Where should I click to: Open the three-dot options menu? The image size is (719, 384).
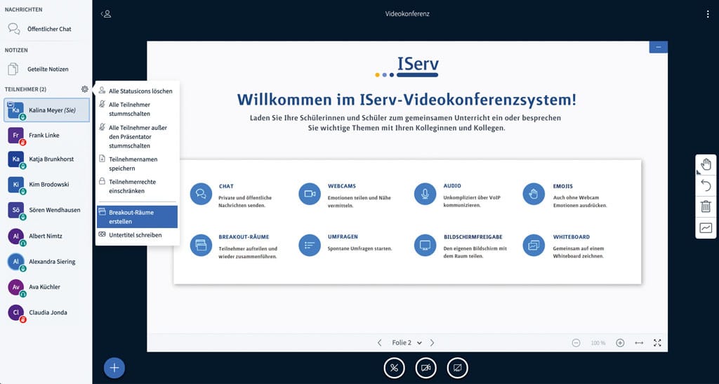click(708, 14)
